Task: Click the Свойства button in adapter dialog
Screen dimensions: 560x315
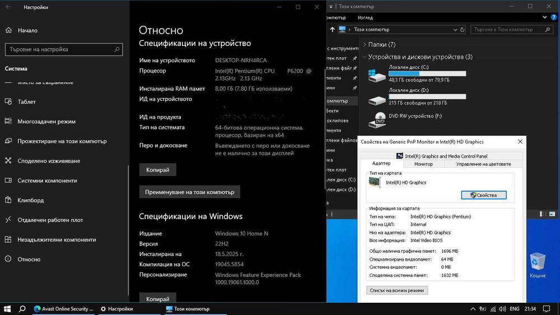Action: pos(484,195)
